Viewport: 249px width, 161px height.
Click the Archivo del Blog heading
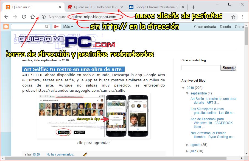pyautogui.click(x=194, y=81)
